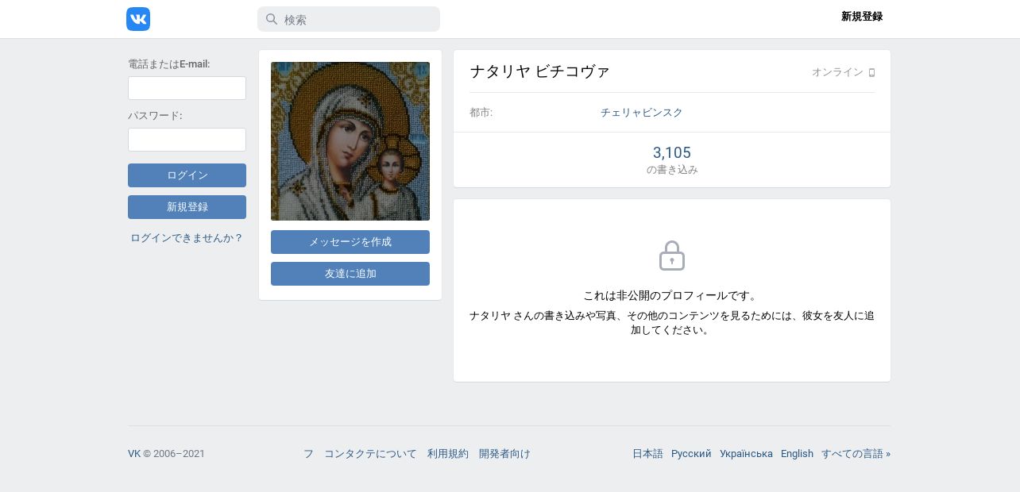Click メッセージを作成 button
The width and height of the screenshot is (1020, 492).
tap(350, 242)
